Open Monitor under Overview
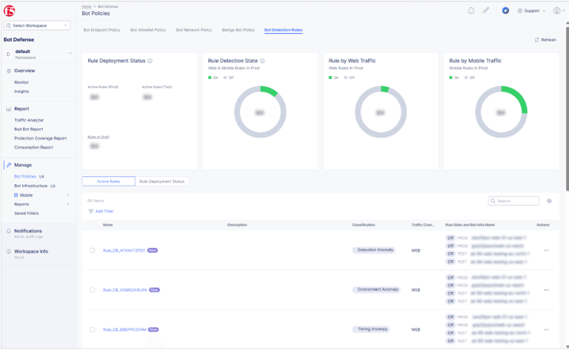 pyautogui.click(x=22, y=83)
